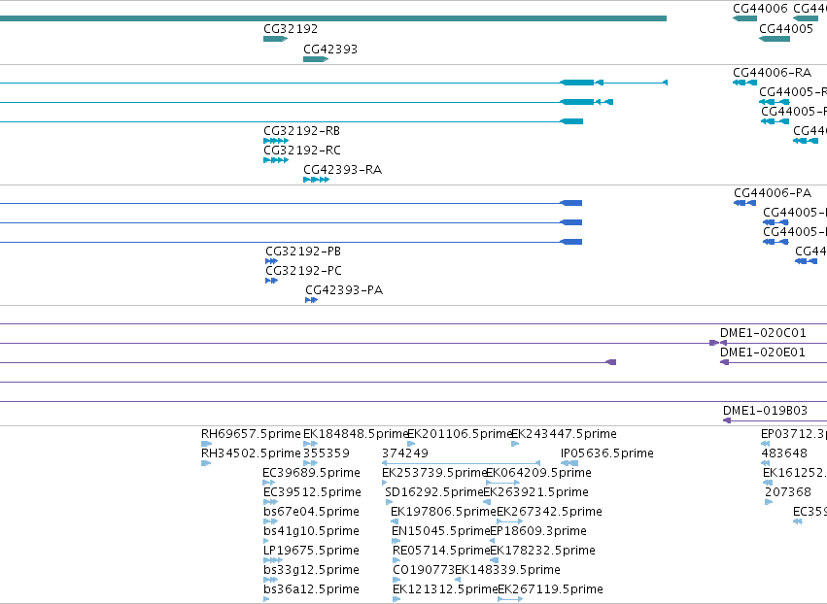
Task: Click the 355359 feature label
Action: pyautogui.click(x=327, y=453)
